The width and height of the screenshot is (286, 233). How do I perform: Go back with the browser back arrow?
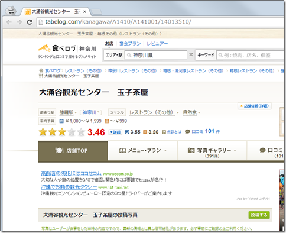[x=9, y=22]
